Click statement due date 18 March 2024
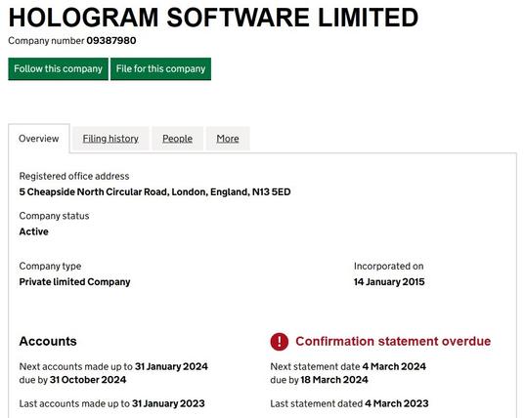This screenshot has width=525, height=418. click(x=334, y=380)
